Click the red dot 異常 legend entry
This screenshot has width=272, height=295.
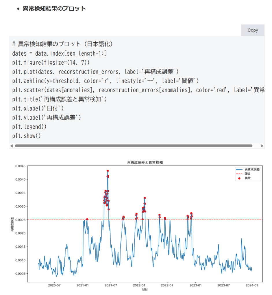pyautogui.click(x=247, y=178)
